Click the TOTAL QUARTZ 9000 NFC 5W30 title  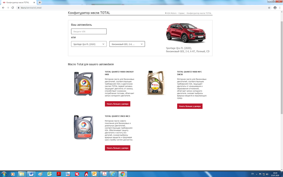pyautogui.click(x=189, y=73)
